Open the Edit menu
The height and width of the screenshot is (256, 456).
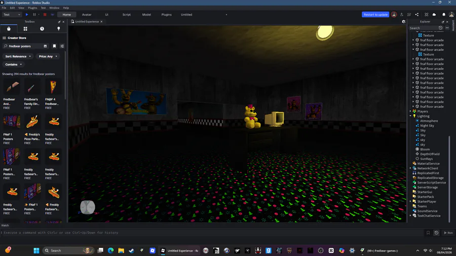[x=12, y=8]
